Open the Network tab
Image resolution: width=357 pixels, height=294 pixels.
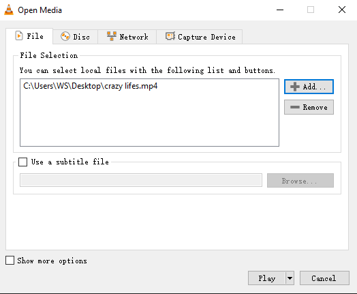click(127, 37)
